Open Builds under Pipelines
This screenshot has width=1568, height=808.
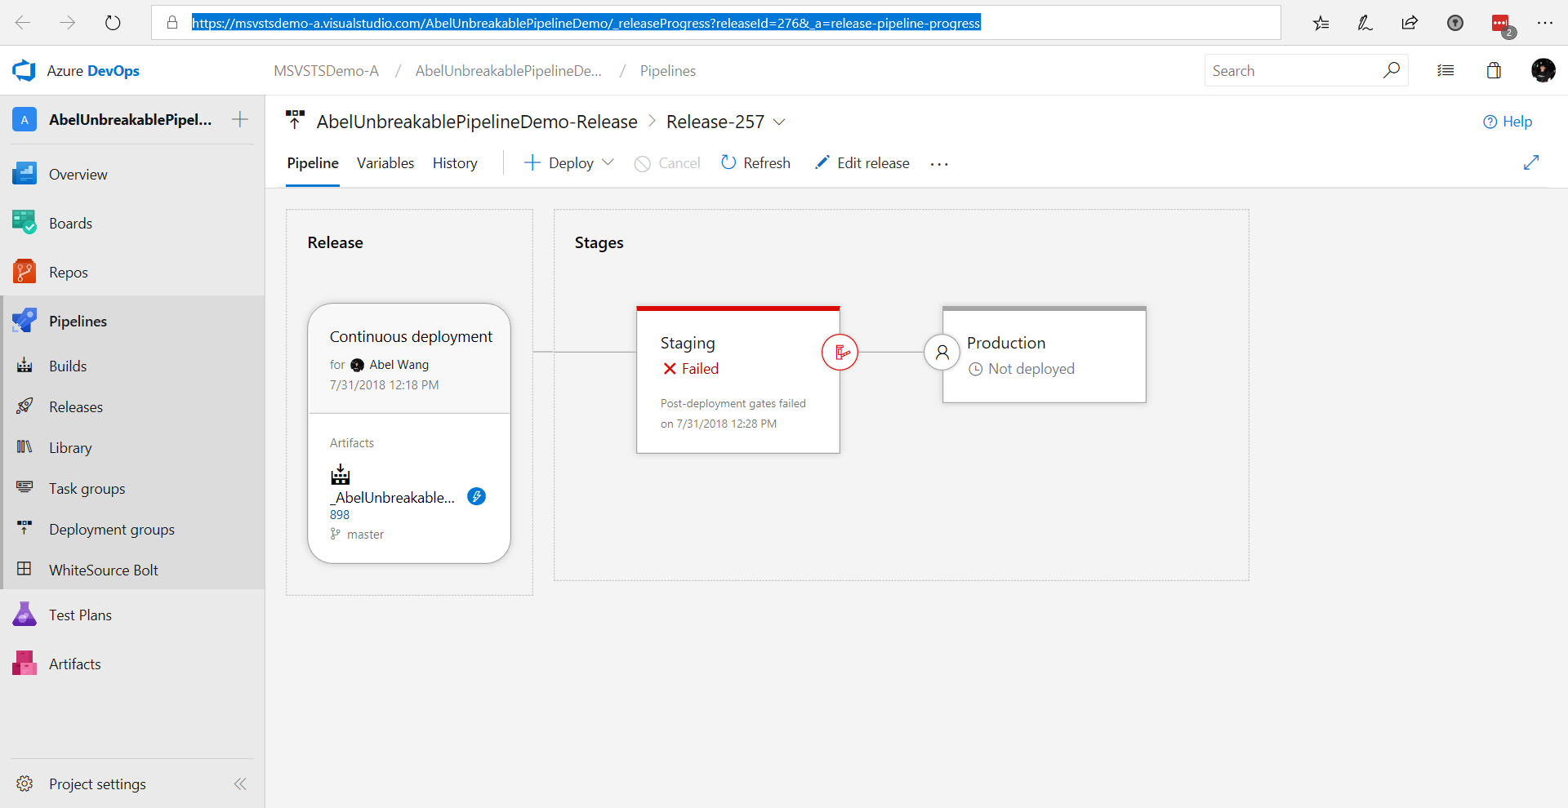(68, 366)
